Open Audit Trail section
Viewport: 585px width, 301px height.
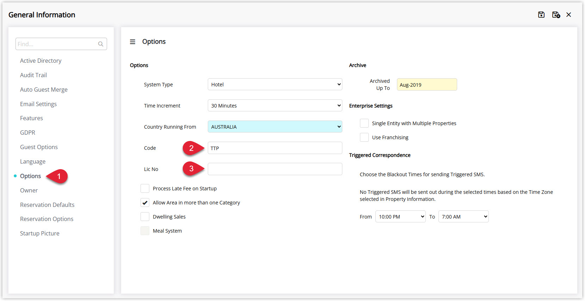(x=33, y=75)
